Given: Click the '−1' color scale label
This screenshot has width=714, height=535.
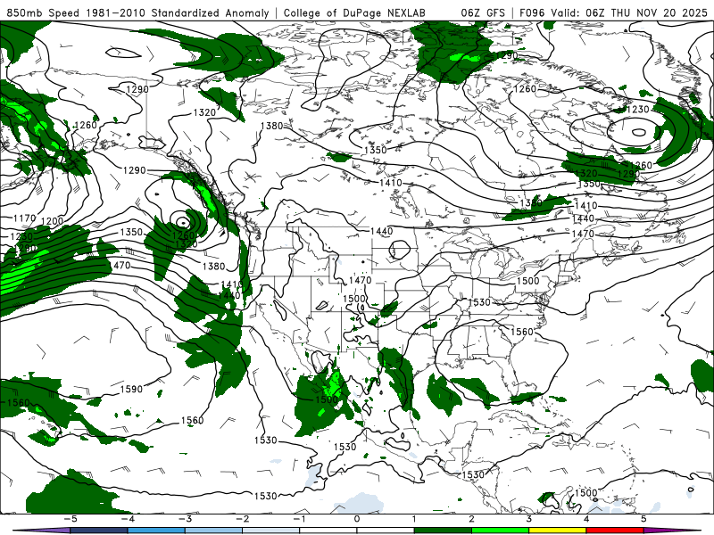Looking at the screenshot, I should (299, 519).
